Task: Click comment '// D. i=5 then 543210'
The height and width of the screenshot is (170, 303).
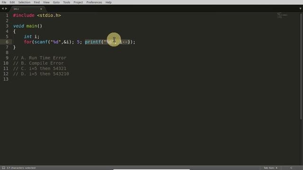Action: point(41,74)
